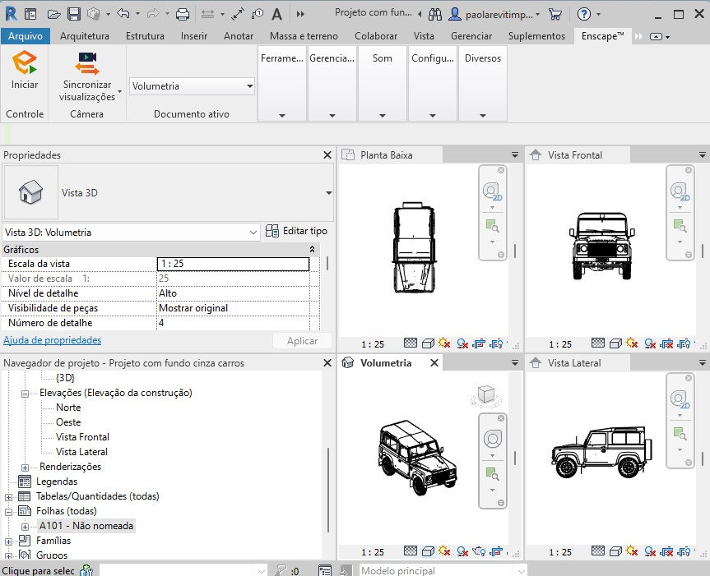Close the Propriedades panel
Viewport: 710px width, 576px height.
click(x=327, y=155)
